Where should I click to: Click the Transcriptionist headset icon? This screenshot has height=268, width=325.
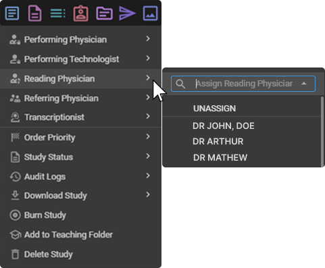[x=15, y=117]
